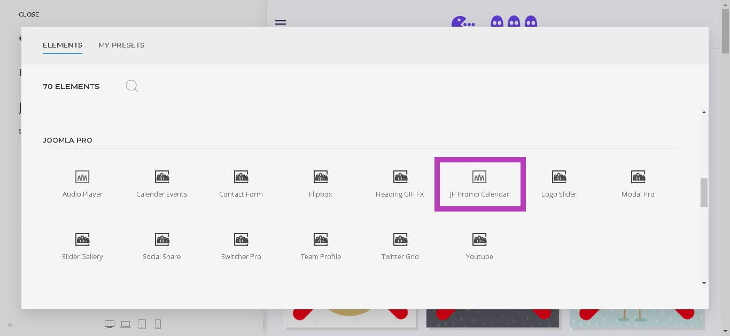Image resolution: width=730 pixels, height=336 pixels.
Task: Click the 70 Elements count text
Action: tap(71, 86)
